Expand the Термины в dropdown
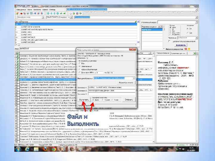 196,38
